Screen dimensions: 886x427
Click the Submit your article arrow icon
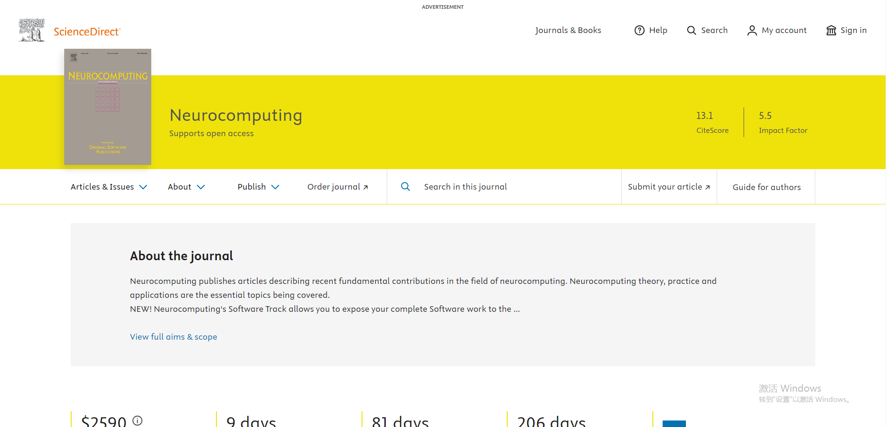707,187
